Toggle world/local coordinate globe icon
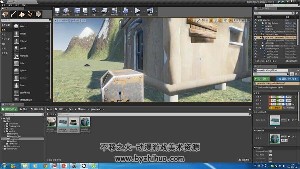 click(203, 20)
